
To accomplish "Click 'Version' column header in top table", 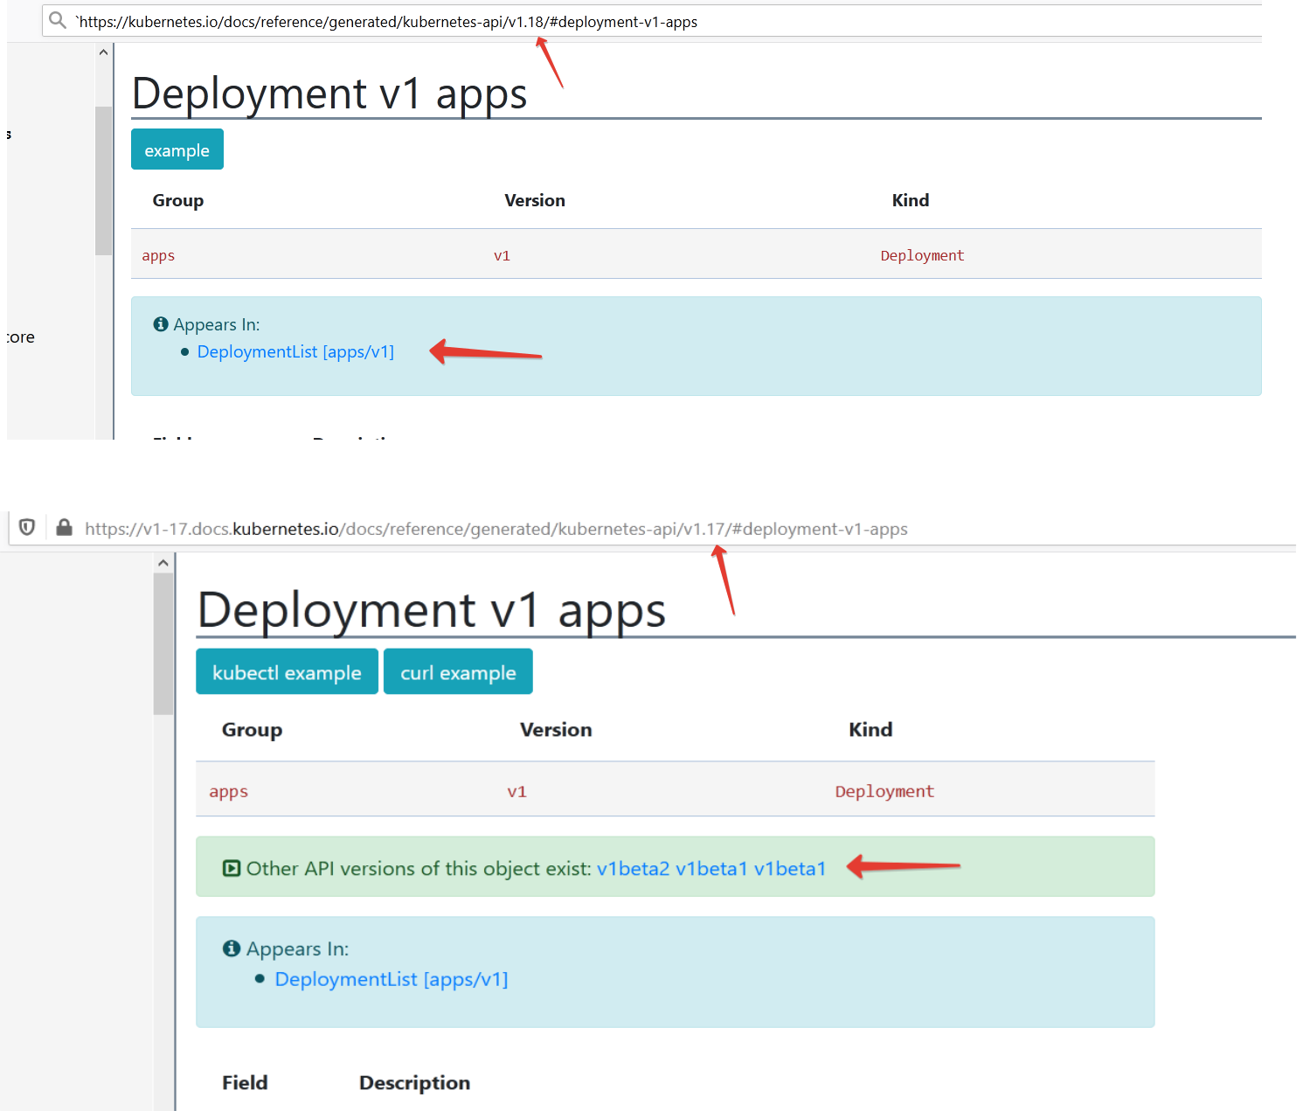I will click(535, 200).
